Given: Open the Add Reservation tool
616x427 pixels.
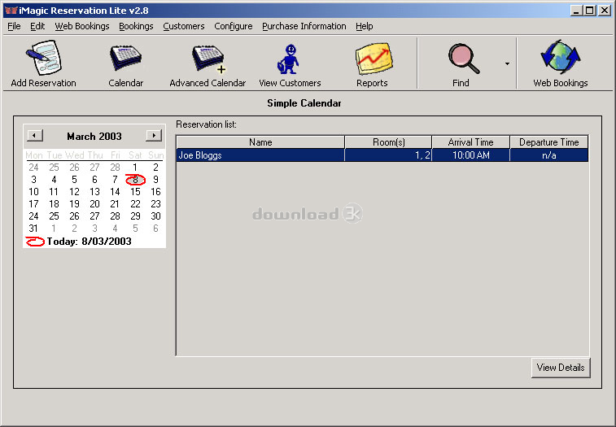Looking at the screenshot, I should tap(43, 63).
